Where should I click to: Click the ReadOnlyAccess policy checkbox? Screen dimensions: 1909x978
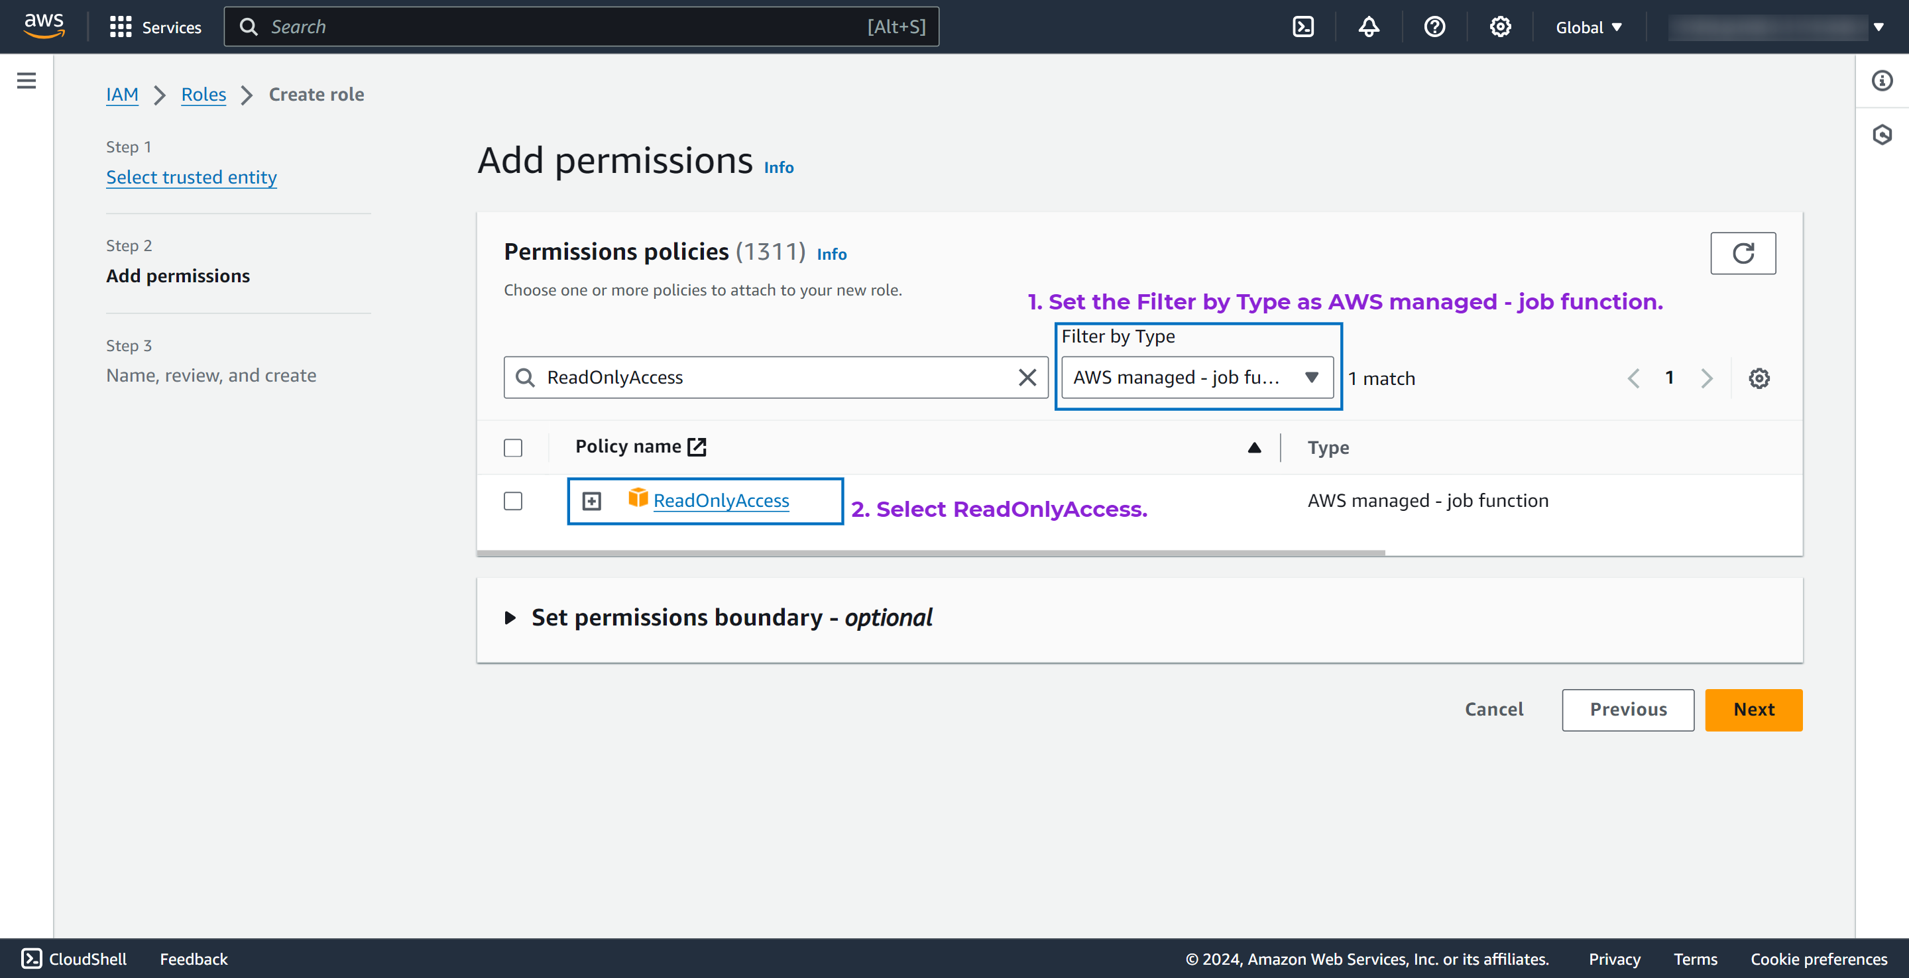click(x=513, y=500)
